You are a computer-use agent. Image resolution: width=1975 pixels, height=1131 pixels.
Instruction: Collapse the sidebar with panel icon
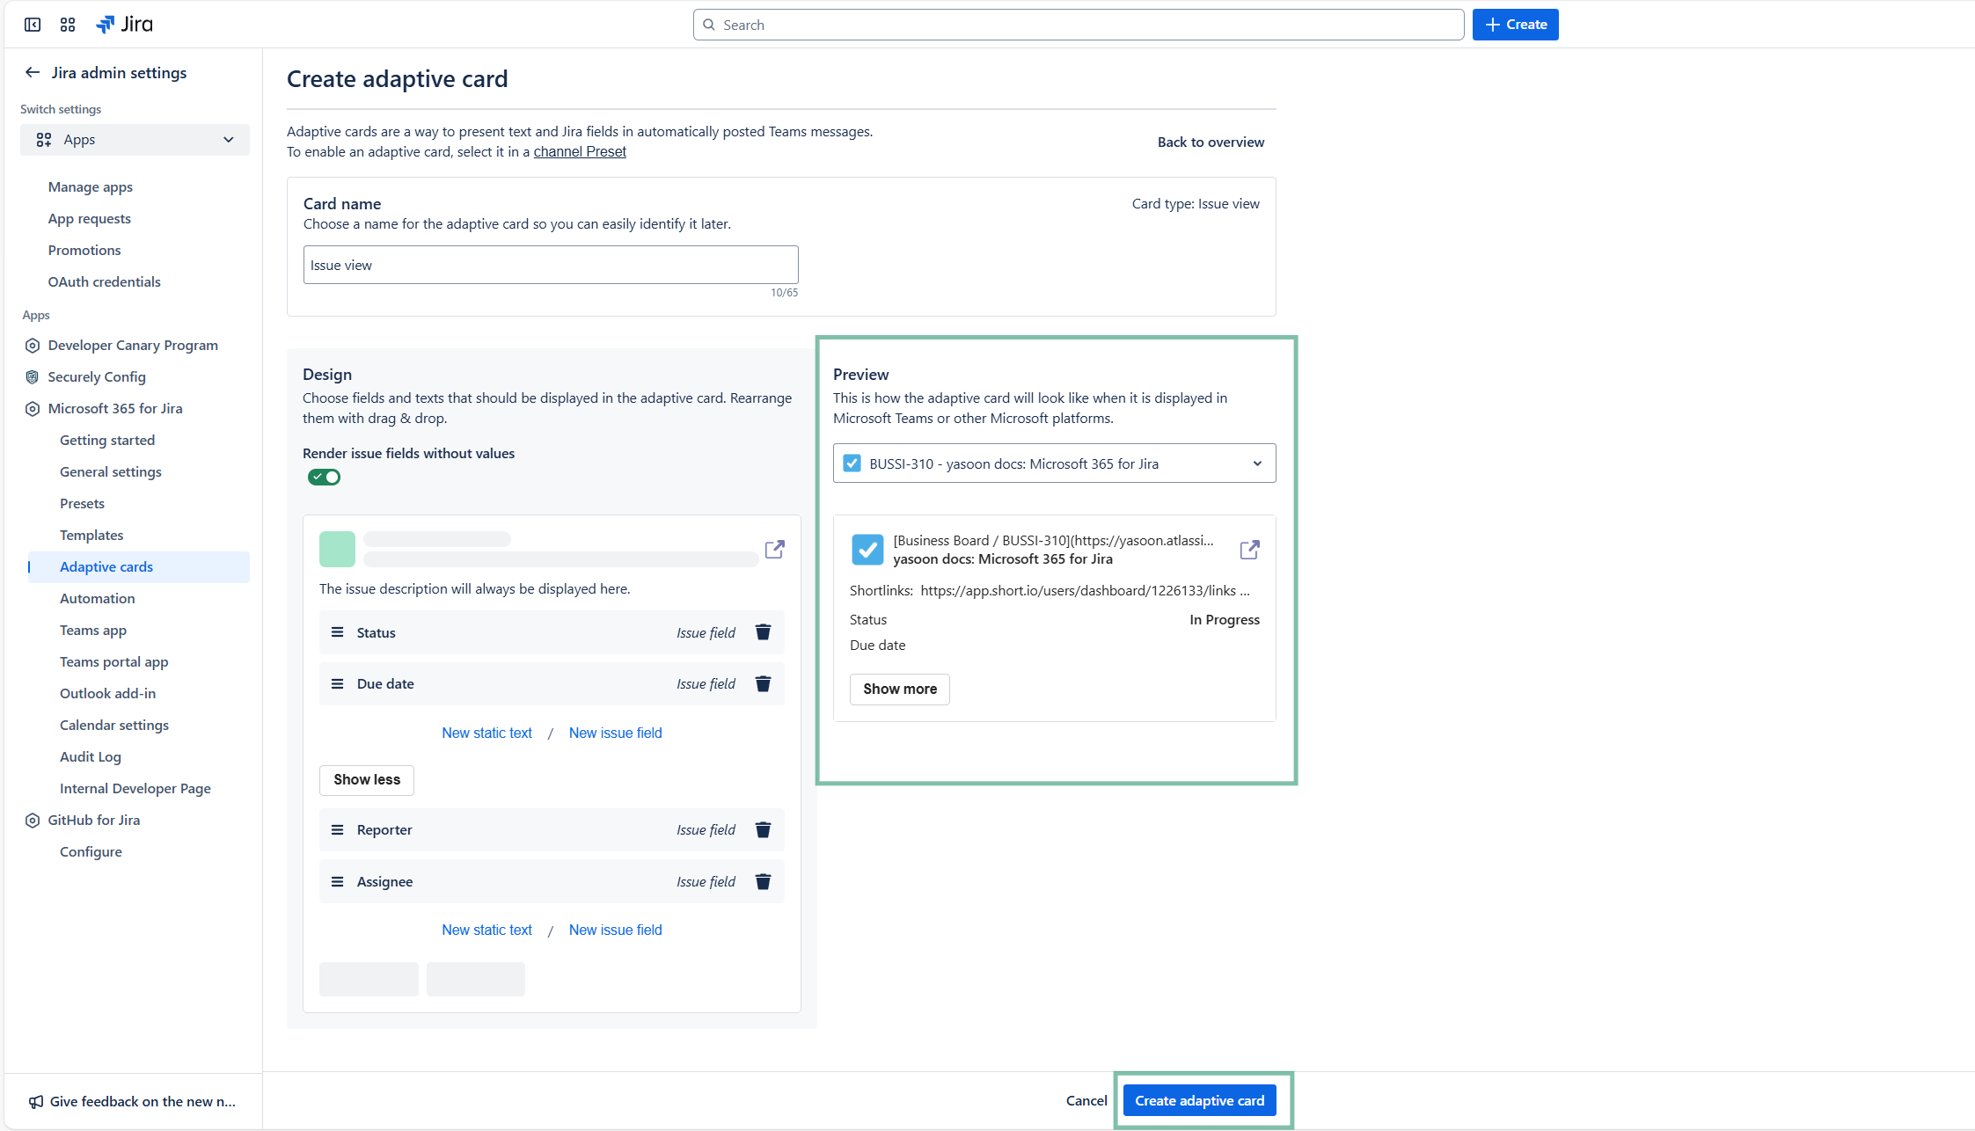(33, 25)
